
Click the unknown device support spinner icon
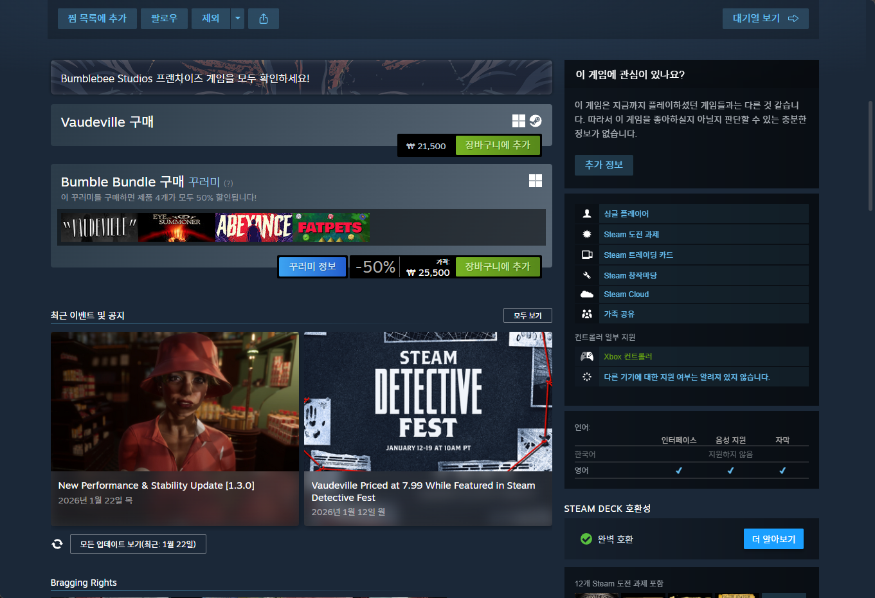pos(587,377)
